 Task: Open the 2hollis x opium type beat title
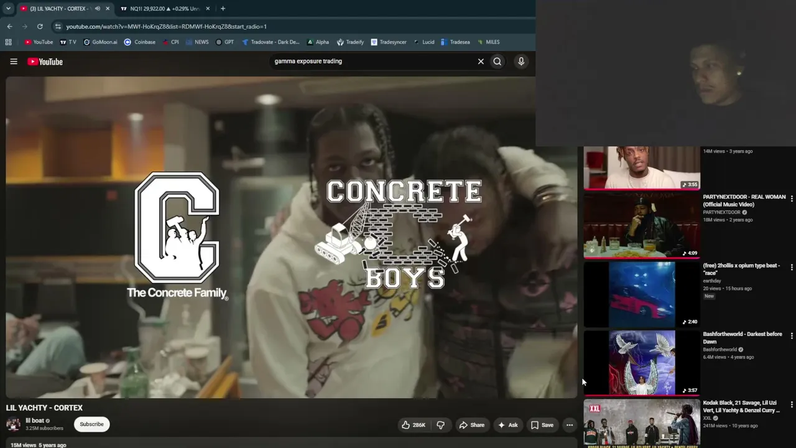tap(741, 269)
